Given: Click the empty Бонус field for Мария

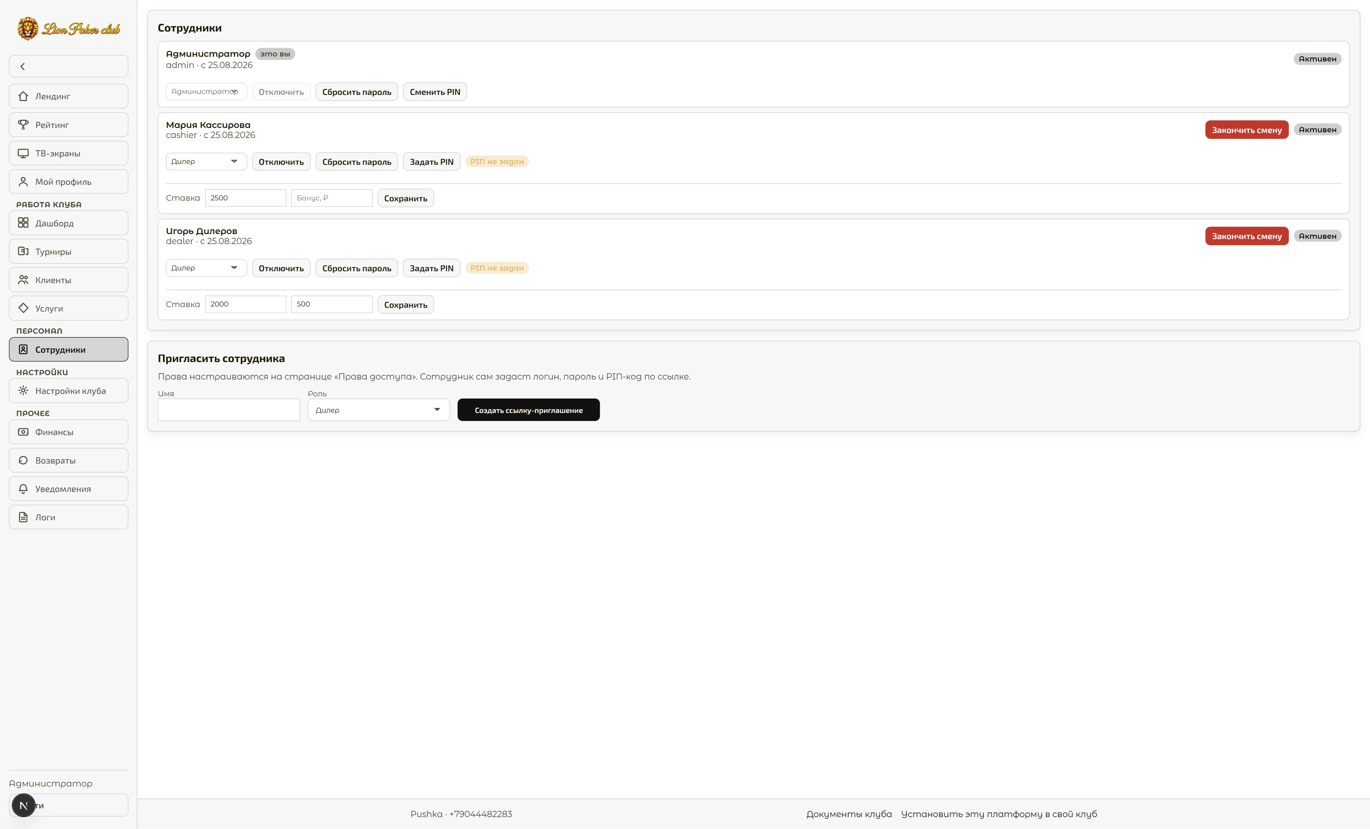Looking at the screenshot, I should [x=332, y=198].
